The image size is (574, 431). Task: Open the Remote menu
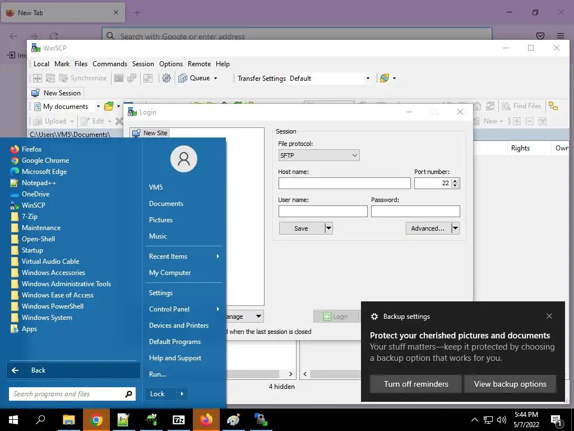click(x=199, y=64)
